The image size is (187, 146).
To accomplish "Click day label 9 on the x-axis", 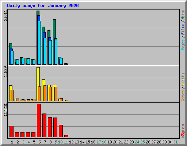I will pos(56,142).
